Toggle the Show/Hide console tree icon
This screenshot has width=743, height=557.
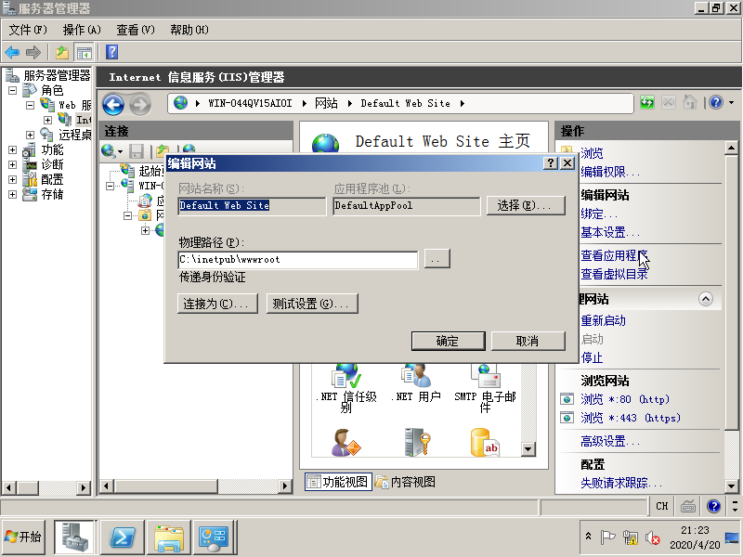85,52
